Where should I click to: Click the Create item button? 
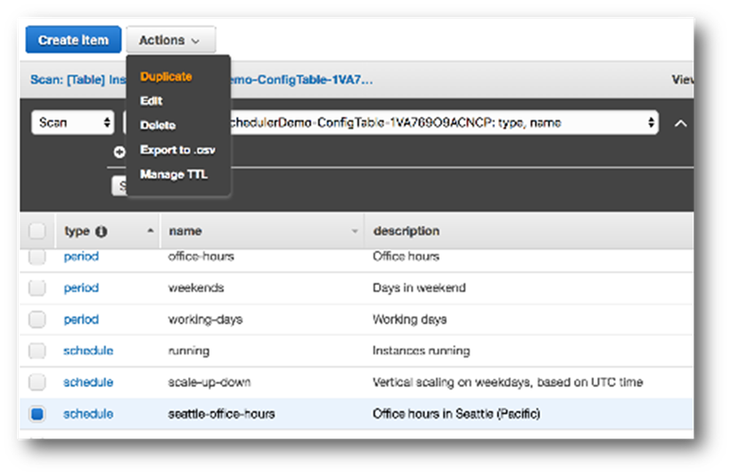pyautogui.click(x=73, y=40)
